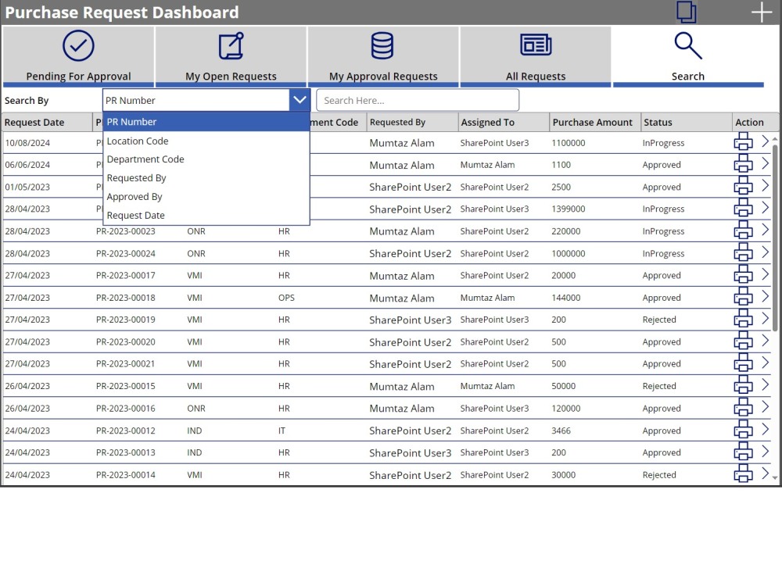Print request PR-2023-00021
The height and width of the screenshot is (586, 782).
743,363
